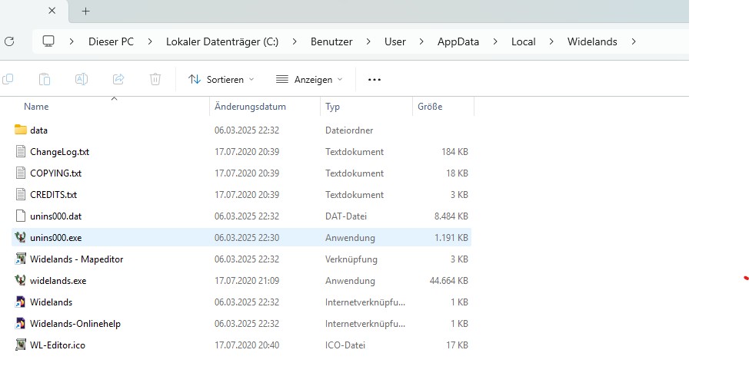
Task: Expand the chevron after Benutzer
Action: [368, 42]
